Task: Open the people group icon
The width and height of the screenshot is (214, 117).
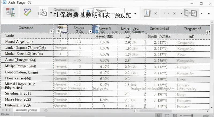Action: [43, 12]
